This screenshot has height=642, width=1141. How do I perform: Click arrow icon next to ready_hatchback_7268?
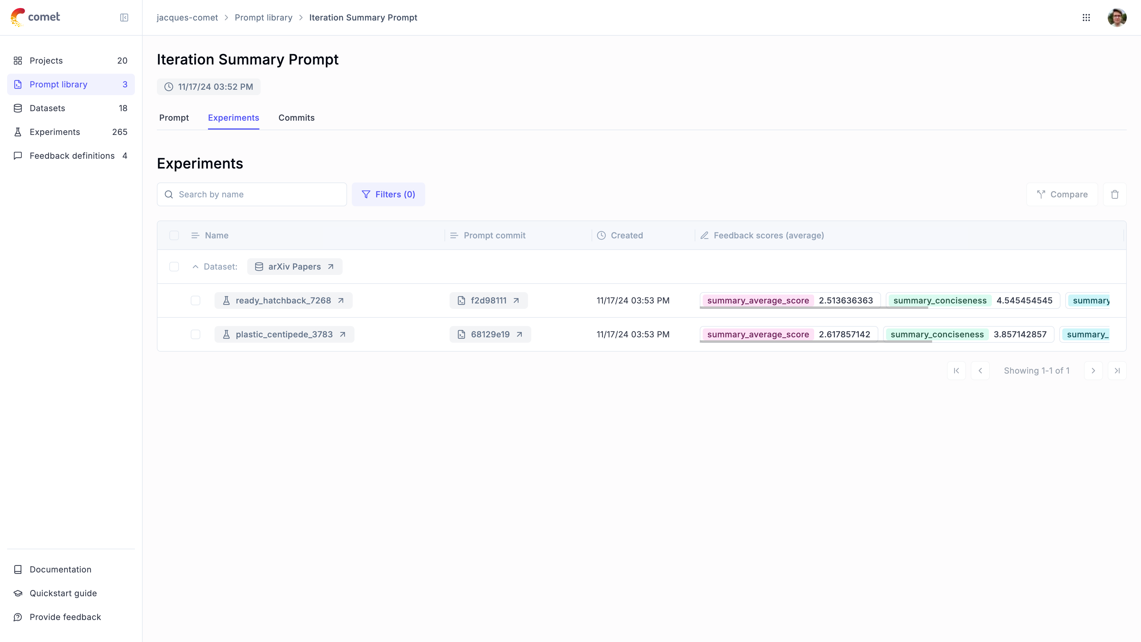(x=341, y=300)
